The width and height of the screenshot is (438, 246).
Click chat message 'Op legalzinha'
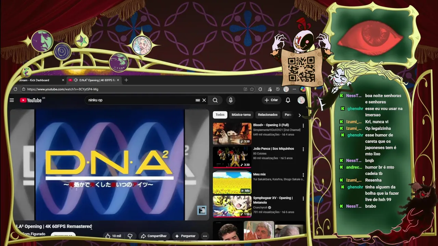click(378, 128)
